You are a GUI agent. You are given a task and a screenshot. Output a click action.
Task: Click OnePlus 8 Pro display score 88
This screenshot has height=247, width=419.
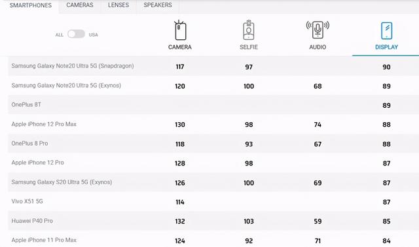[386, 144]
